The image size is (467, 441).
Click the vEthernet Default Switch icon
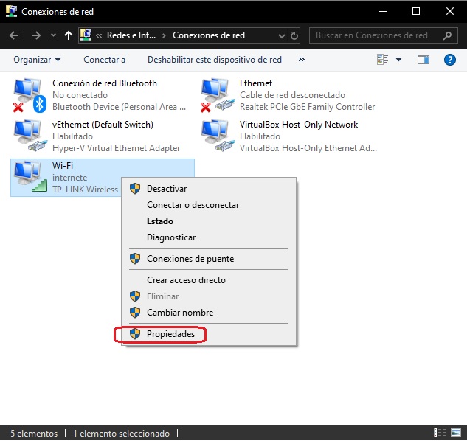coord(30,136)
